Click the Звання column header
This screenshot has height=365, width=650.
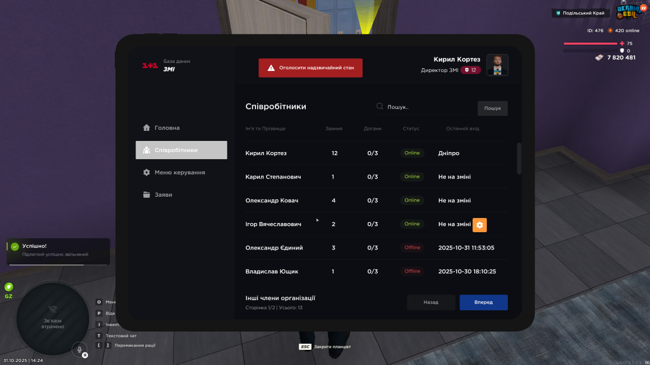pyautogui.click(x=334, y=129)
